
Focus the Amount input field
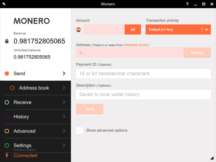pos(104,29)
